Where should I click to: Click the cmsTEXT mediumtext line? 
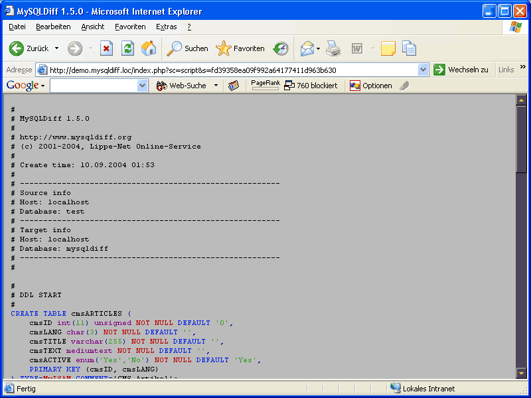tap(120, 351)
